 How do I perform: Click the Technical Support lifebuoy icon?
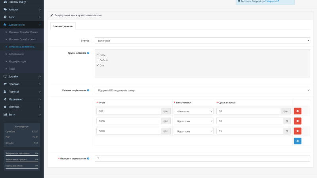pos(239,1)
